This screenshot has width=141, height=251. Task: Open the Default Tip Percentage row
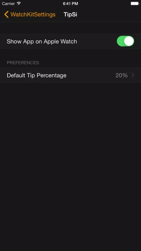tap(70, 75)
